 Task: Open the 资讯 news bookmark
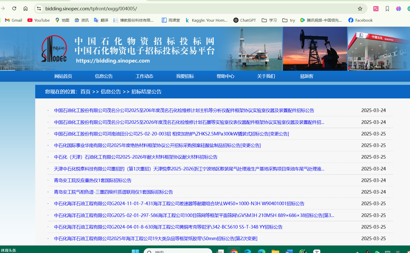pyautogui.click(x=82, y=20)
